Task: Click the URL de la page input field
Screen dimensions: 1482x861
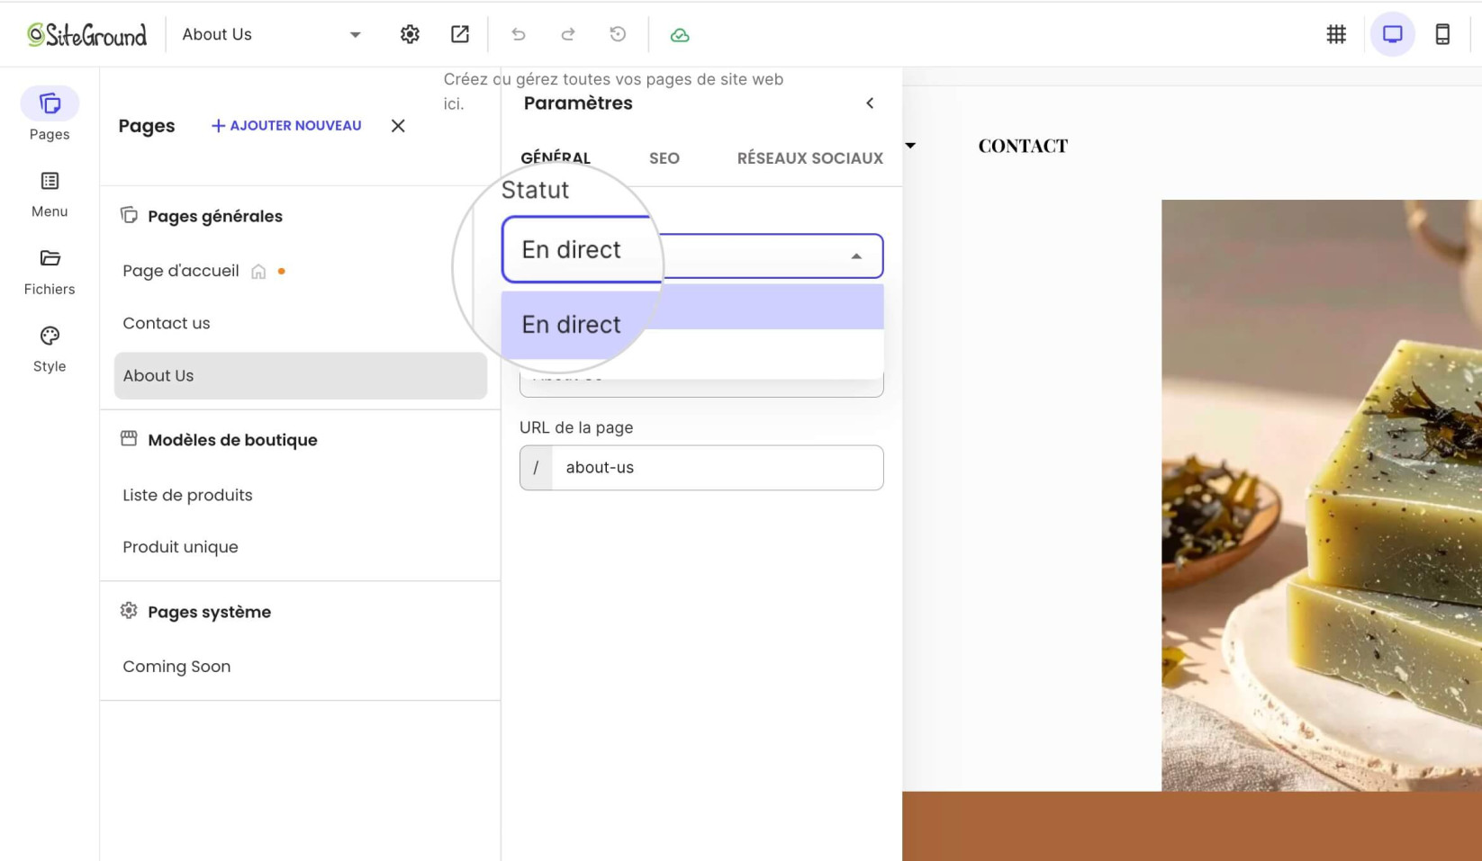Action: 701,468
